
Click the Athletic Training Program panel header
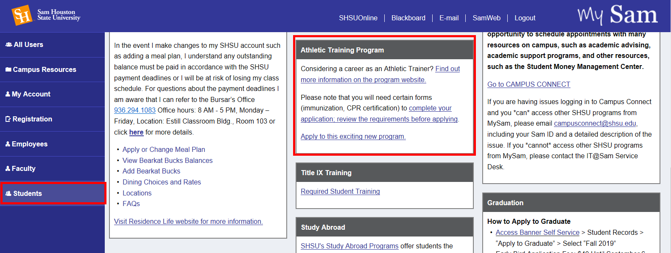pyautogui.click(x=385, y=50)
